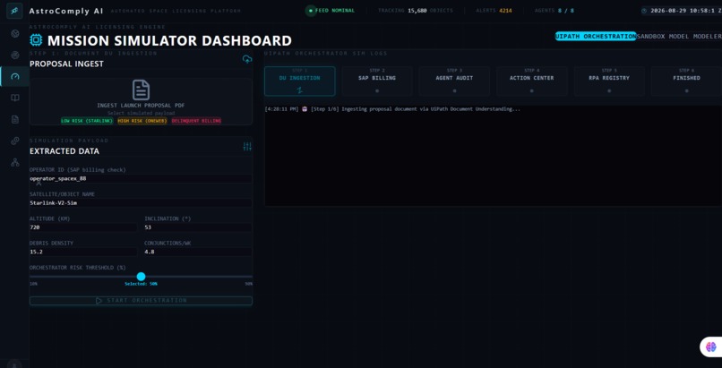Click the cloud upload icon
The height and width of the screenshot is (368, 722).
(247, 59)
